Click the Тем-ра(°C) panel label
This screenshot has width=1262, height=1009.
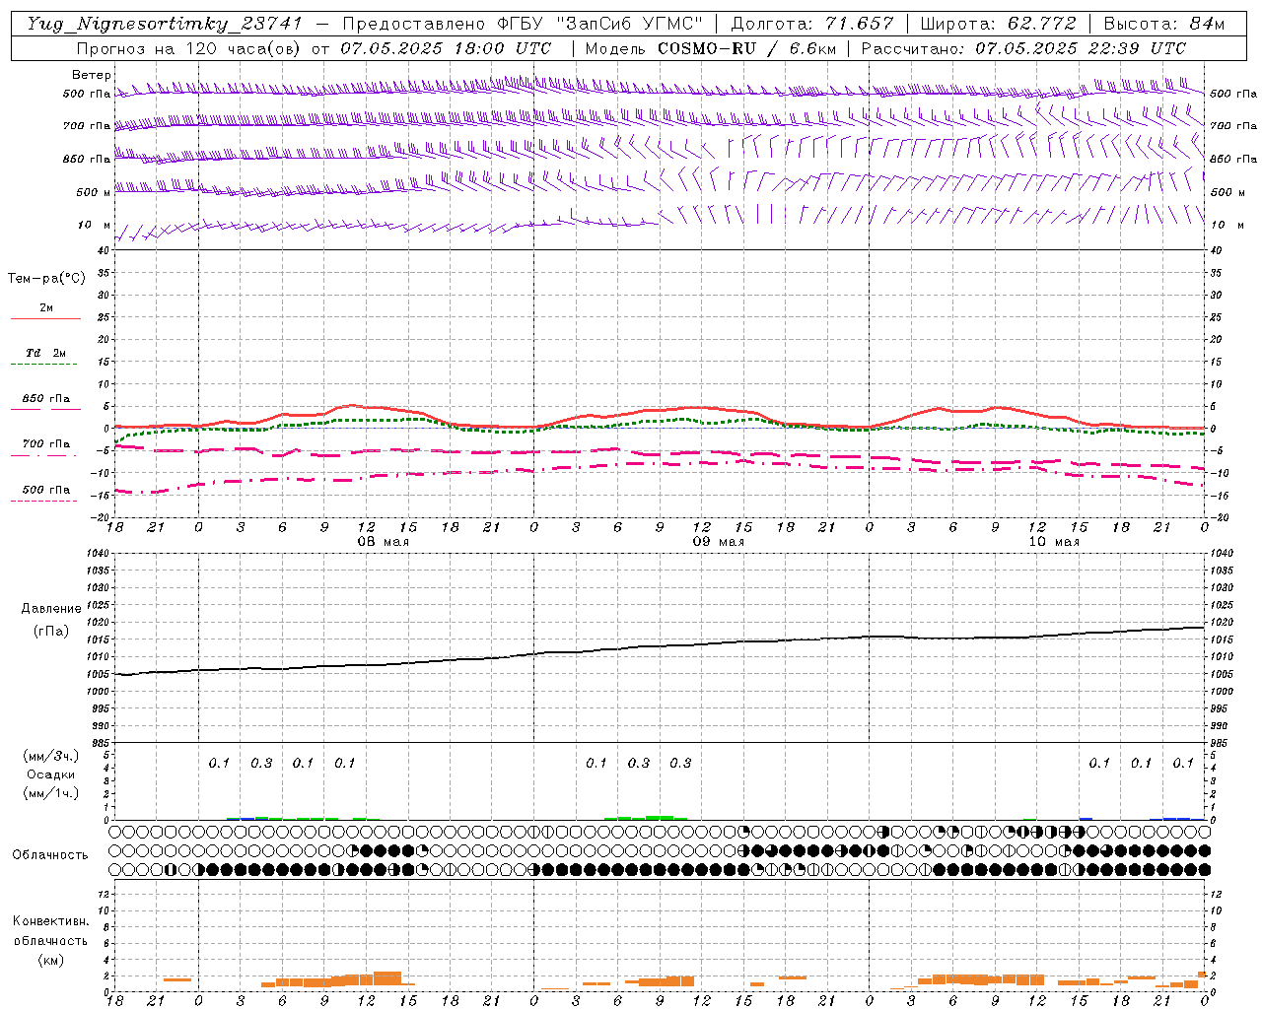(x=46, y=279)
